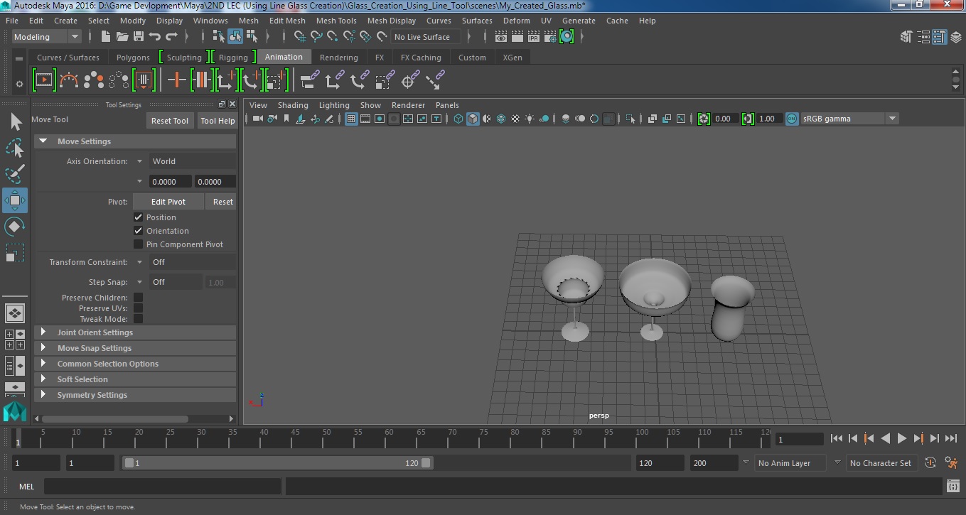
Task: Switch to the Rendering shelf tab
Action: [x=339, y=58]
